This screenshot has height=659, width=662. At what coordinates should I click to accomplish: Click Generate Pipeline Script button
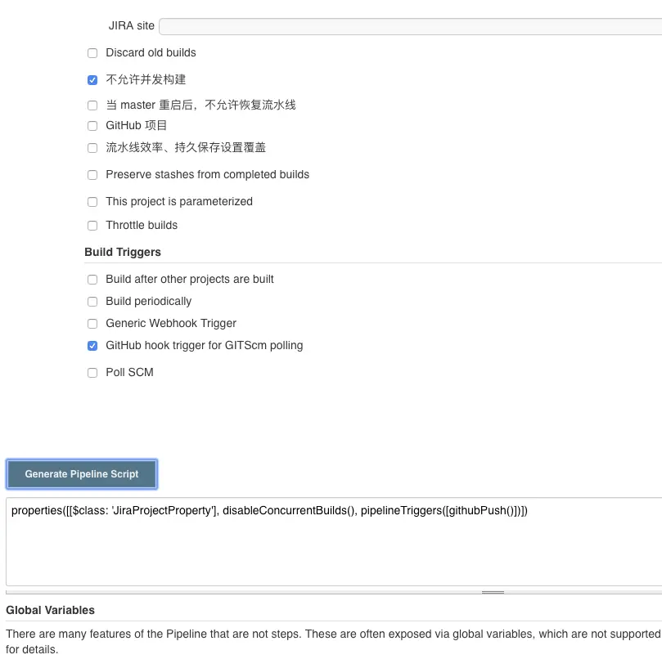tap(82, 474)
